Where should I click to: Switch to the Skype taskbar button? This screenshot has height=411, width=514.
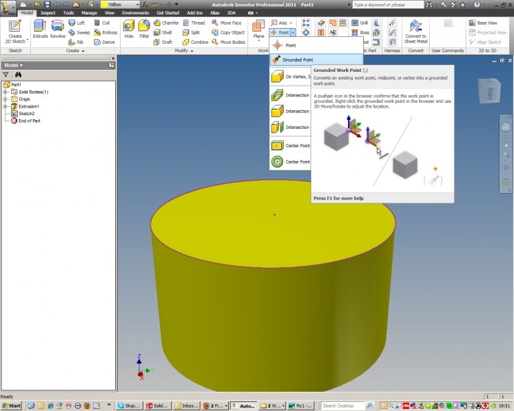coord(129,406)
